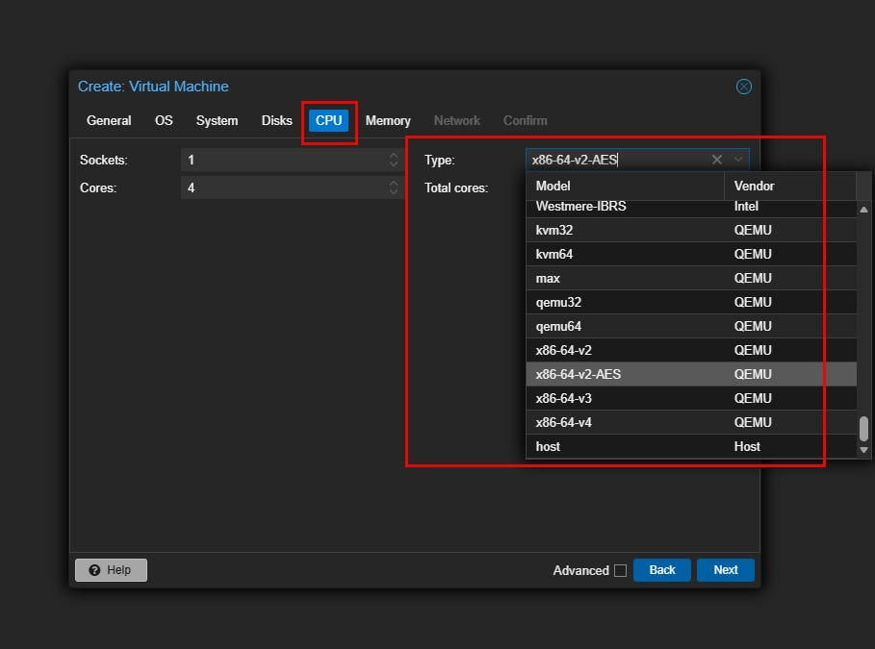Sort by the Model column header
Image resolution: width=875 pixels, height=649 pixels.
point(625,186)
